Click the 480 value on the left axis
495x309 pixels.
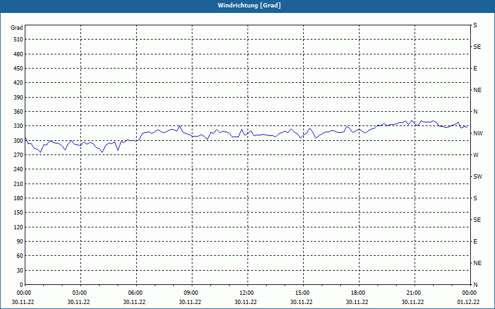point(19,54)
